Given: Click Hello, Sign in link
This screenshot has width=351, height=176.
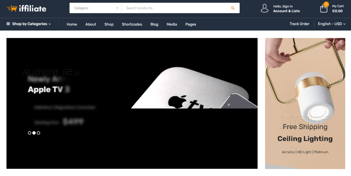Looking at the screenshot, I should pos(283,6).
